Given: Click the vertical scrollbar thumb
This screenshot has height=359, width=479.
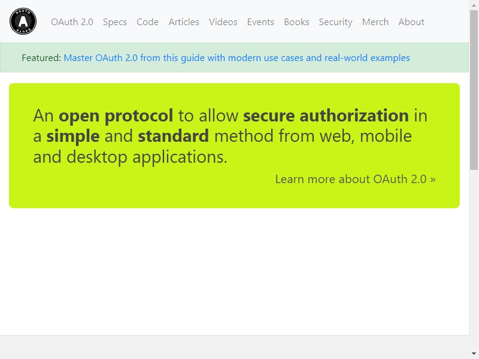Looking at the screenshot, I should tap(474, 90).
